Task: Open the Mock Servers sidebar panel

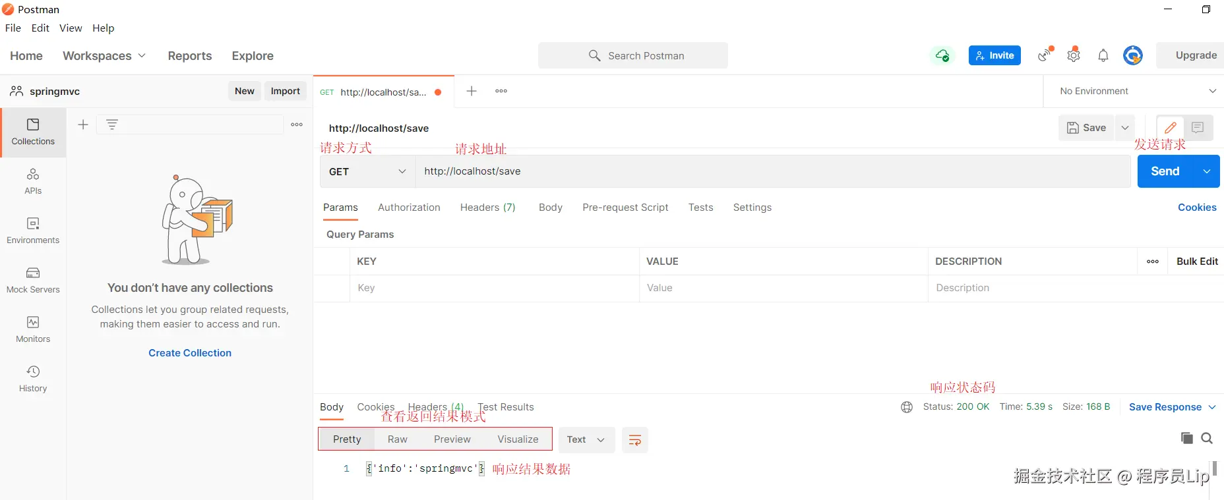Action: coord(33,281)
